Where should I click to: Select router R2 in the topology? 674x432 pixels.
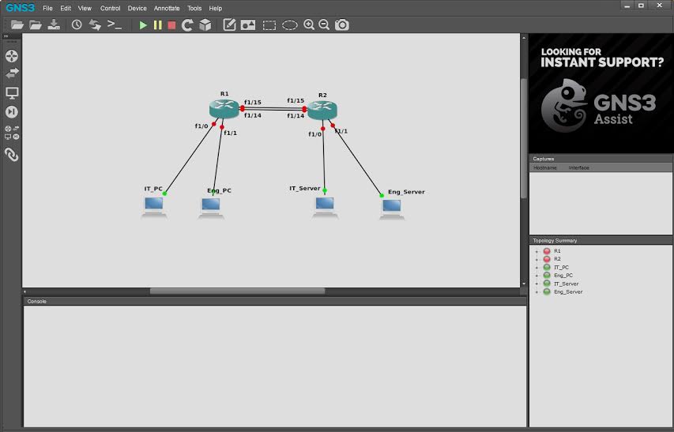point(322,110)
